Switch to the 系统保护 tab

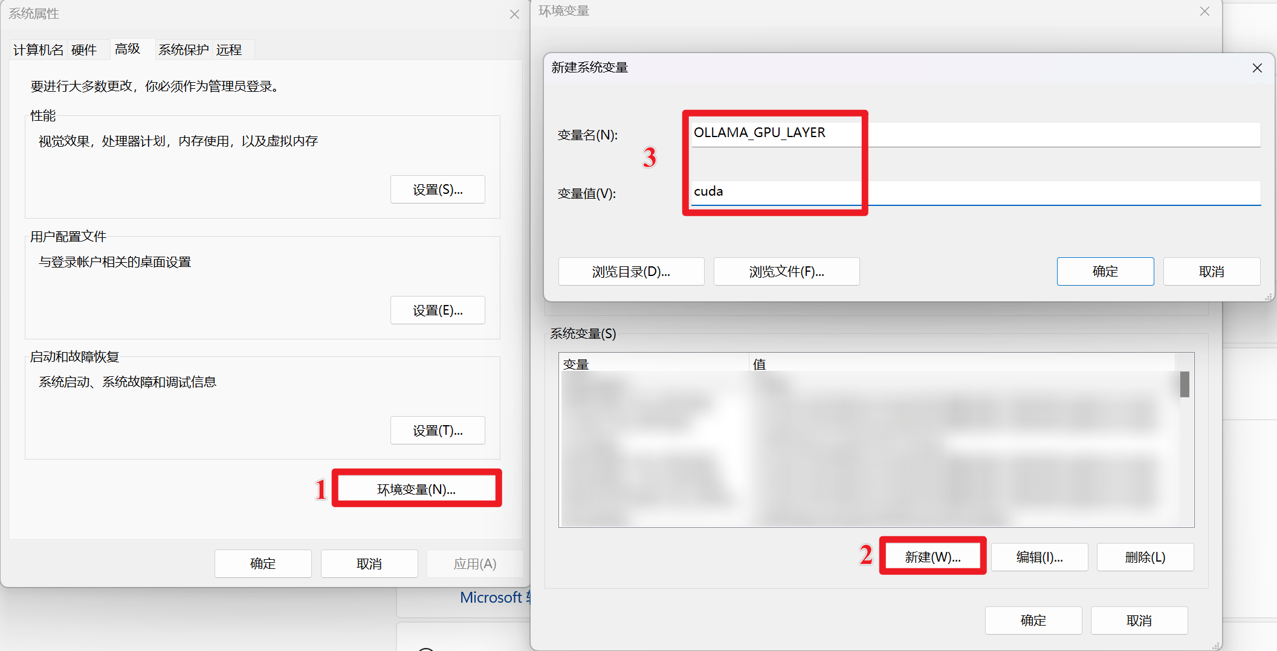[x=183, y=50]
